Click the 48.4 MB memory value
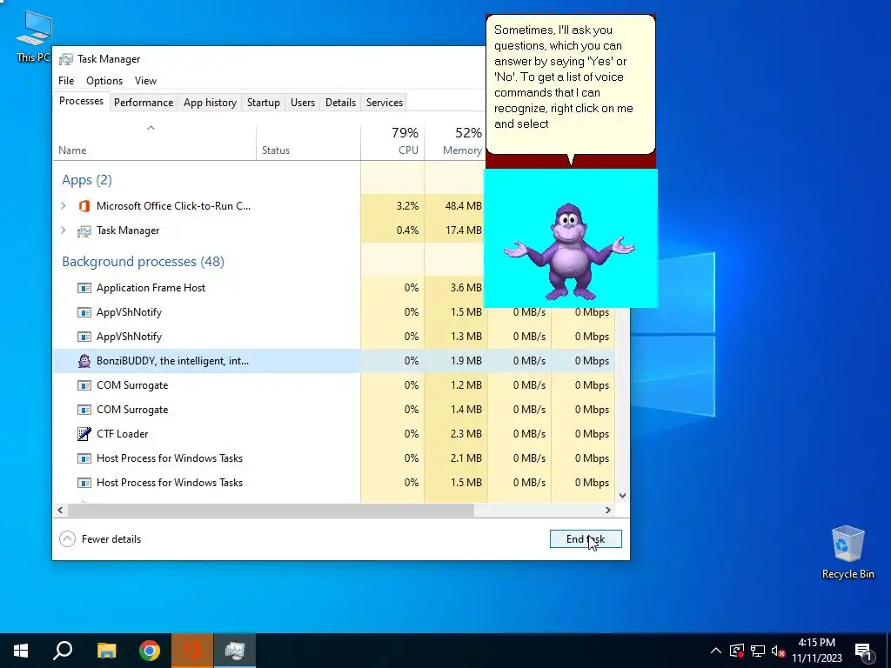The image size is (891, 668). point(463,206)
